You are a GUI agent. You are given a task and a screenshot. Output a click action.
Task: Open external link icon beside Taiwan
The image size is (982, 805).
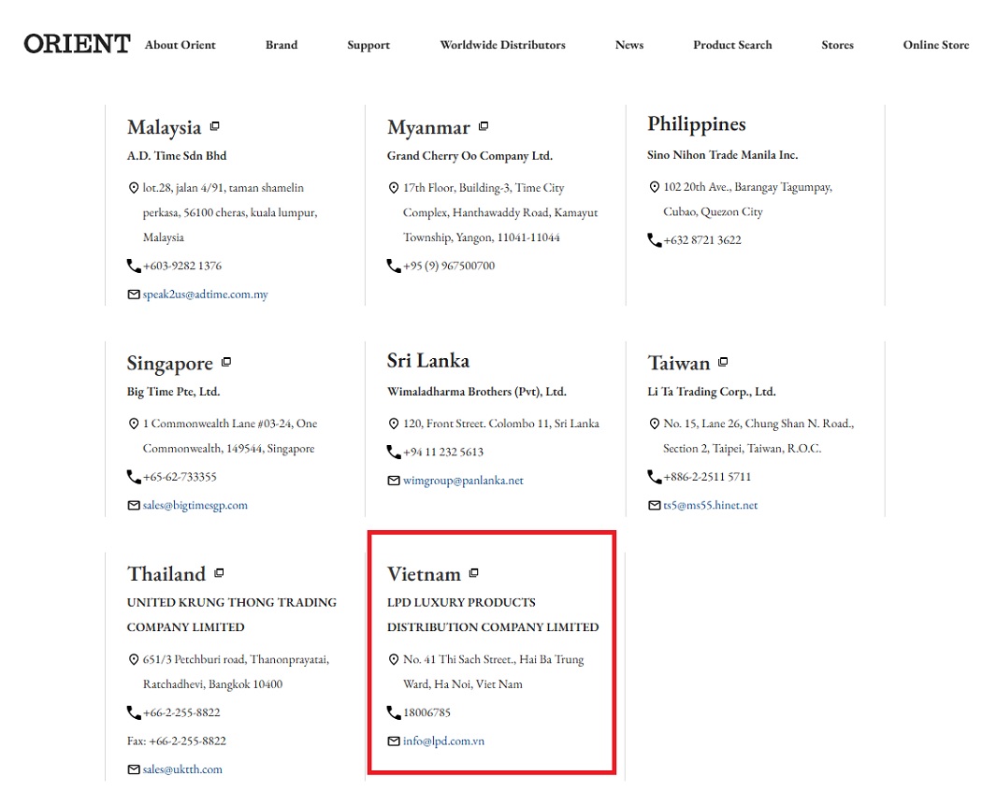(x=723, y=362)
